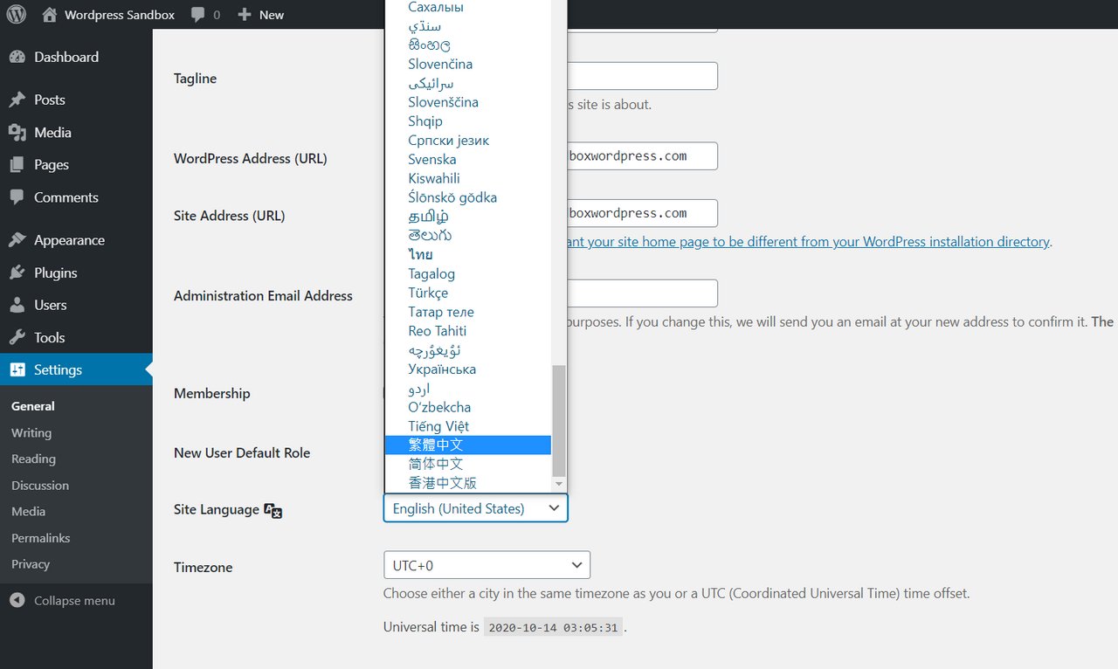Screen dimensions: 1118x669
Task: Click the Dashboard gauge icon
Action: click(17, 57)
